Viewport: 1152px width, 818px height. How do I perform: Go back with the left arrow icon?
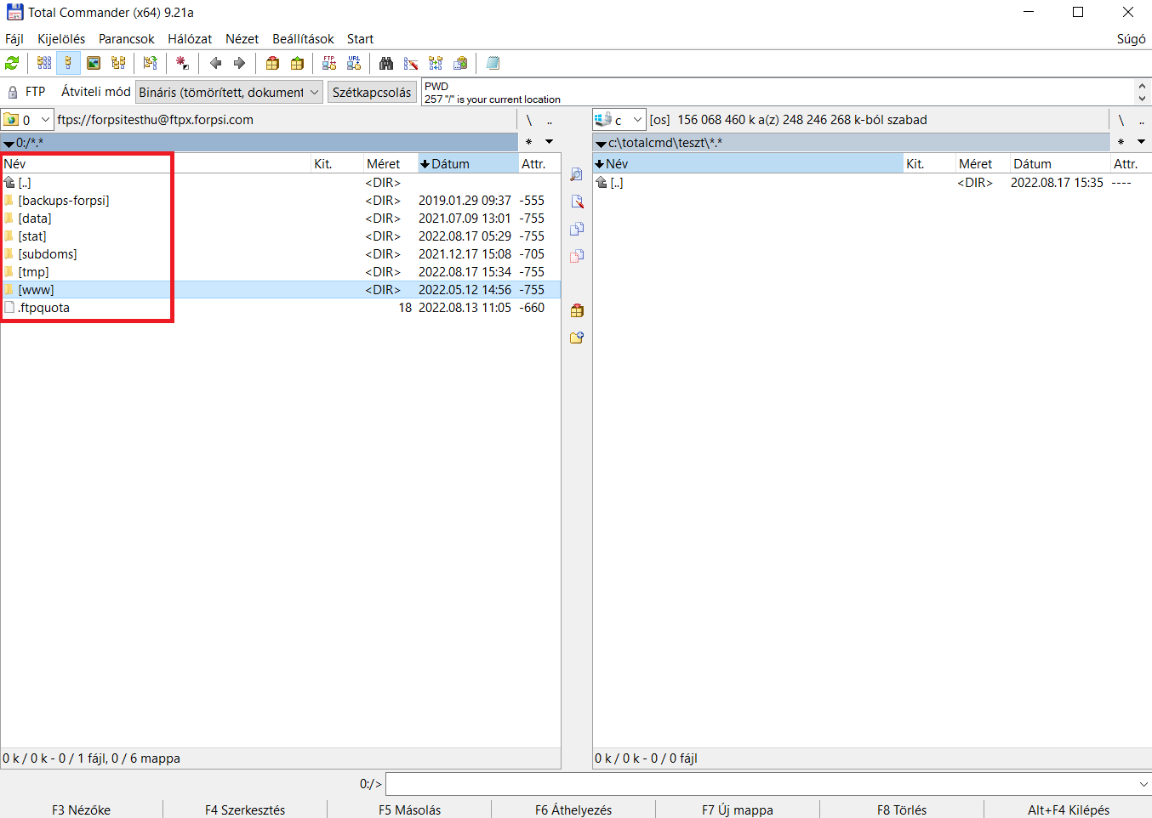(x=215, y=63)
